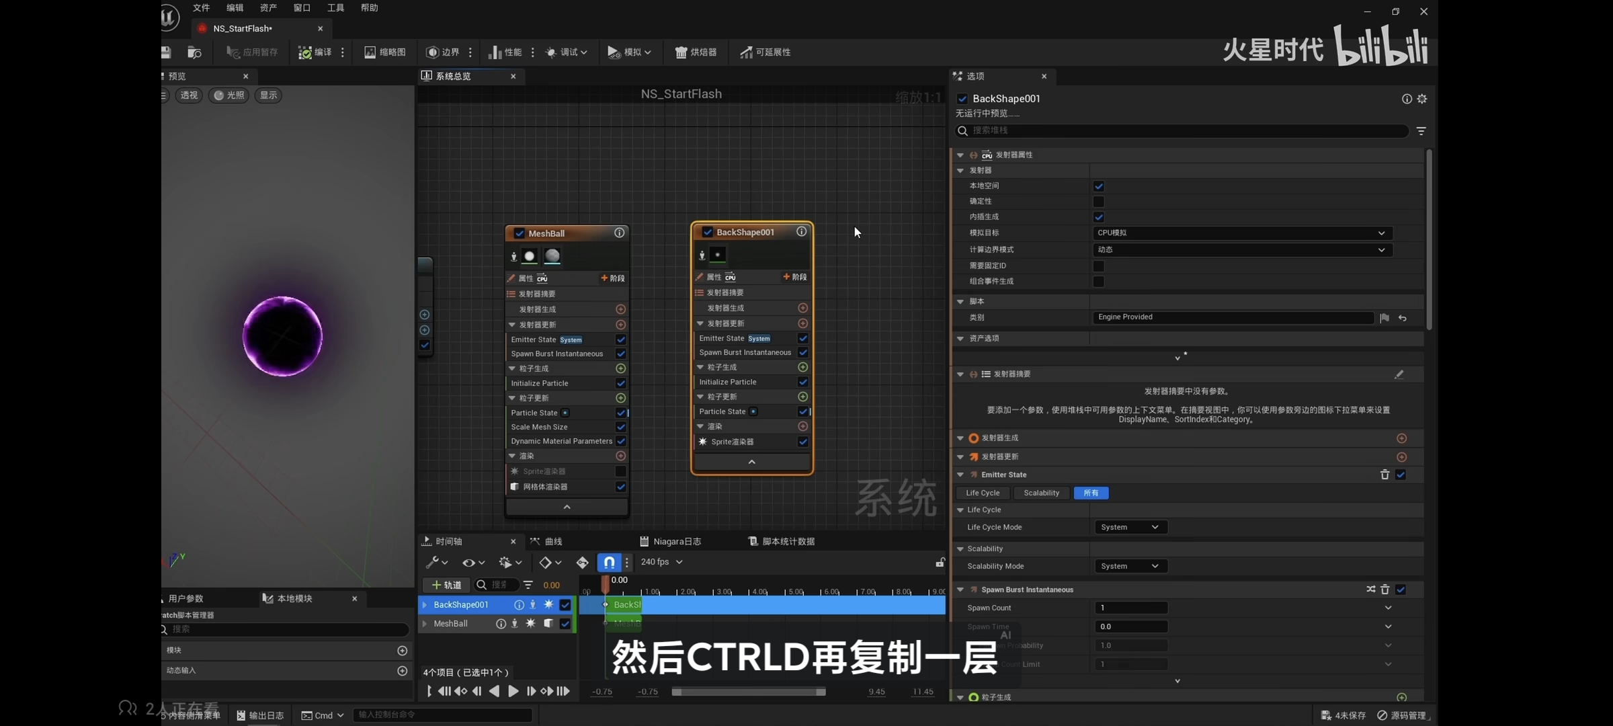The image size is (1613, 726).
Task: Click the timeline snapping magnet icon
Action: [609, 562]
